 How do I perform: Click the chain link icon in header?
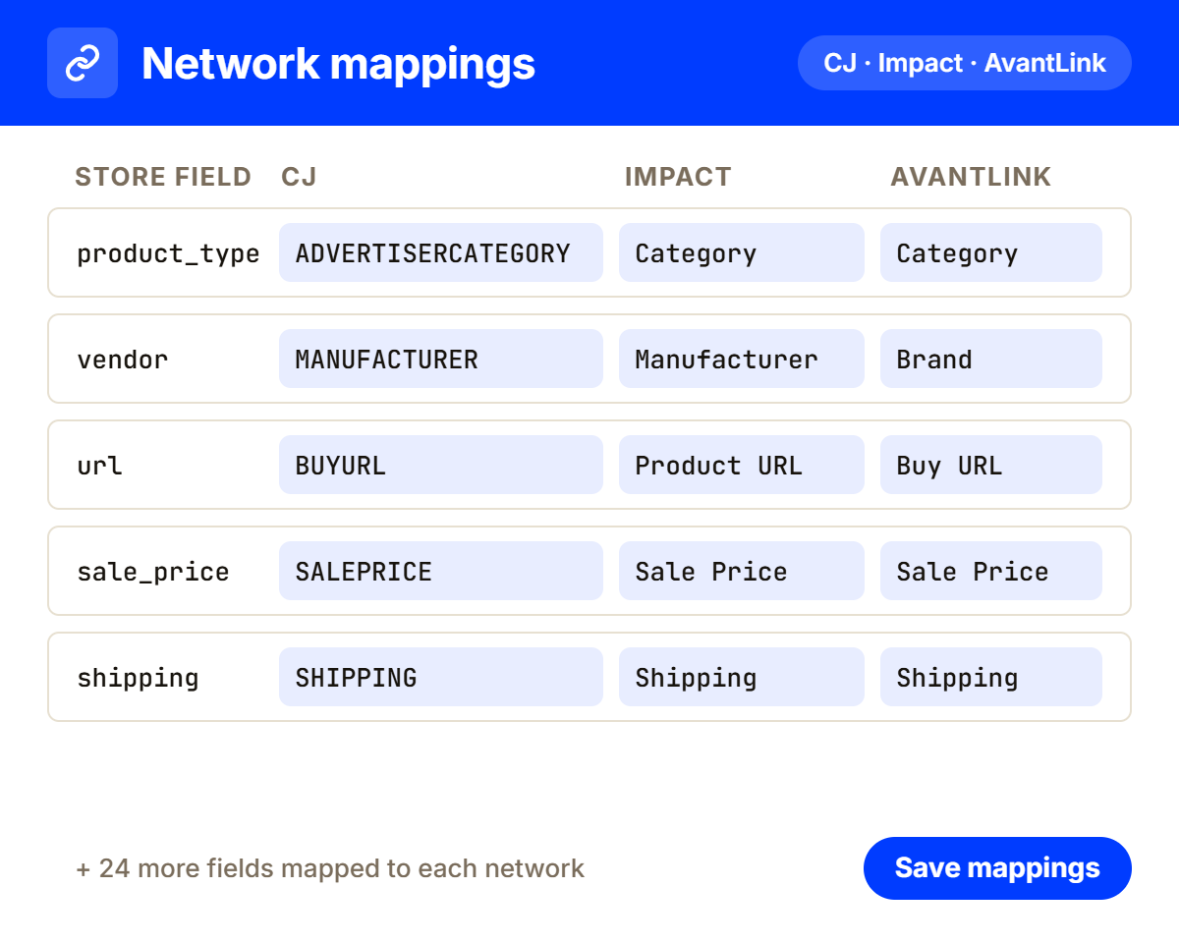pos(83,63)
